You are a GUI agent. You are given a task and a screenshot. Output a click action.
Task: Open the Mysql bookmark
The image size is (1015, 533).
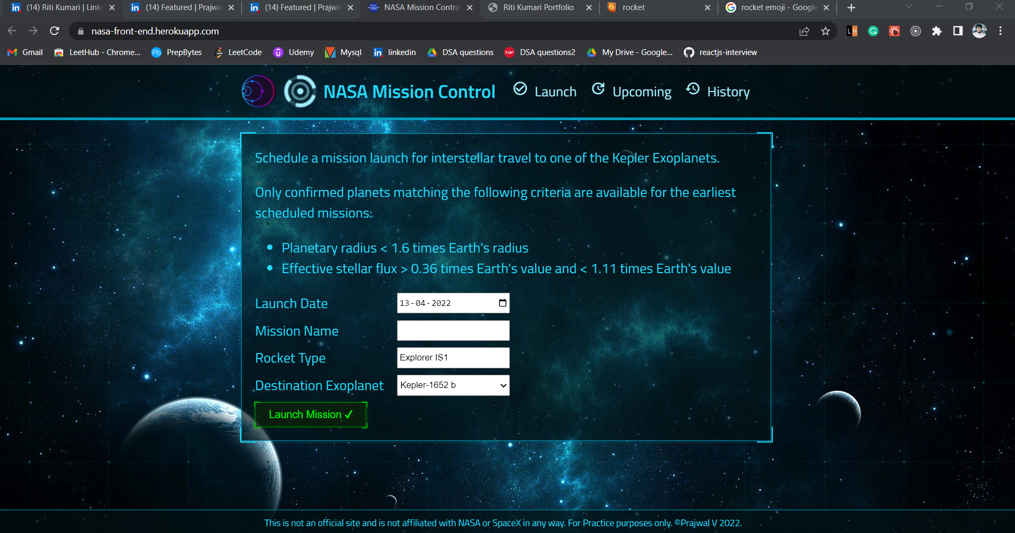[343, 52]
